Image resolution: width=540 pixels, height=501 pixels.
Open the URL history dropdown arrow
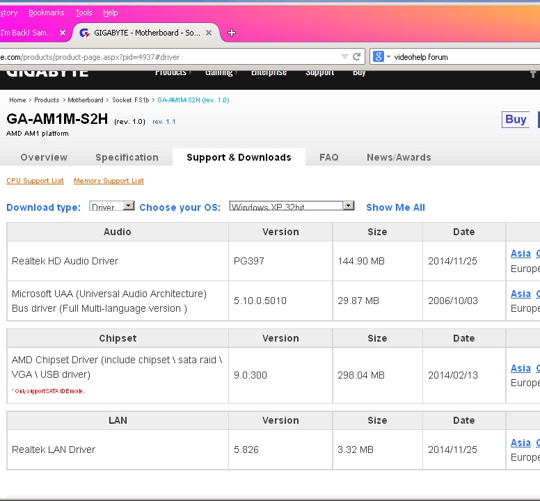(344, 57)
